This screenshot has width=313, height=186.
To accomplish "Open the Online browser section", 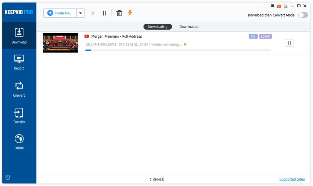I will (19, 142).
